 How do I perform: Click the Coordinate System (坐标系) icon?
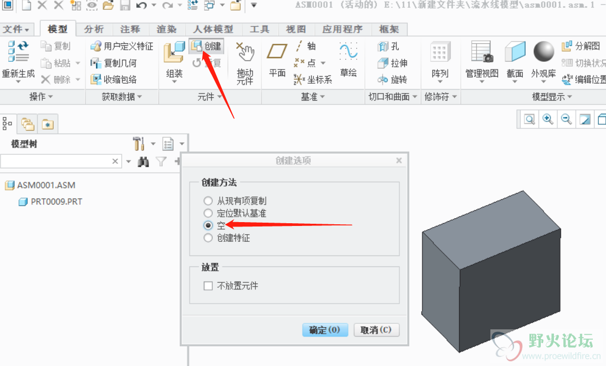pyautogui.click(x=299, y=79)
